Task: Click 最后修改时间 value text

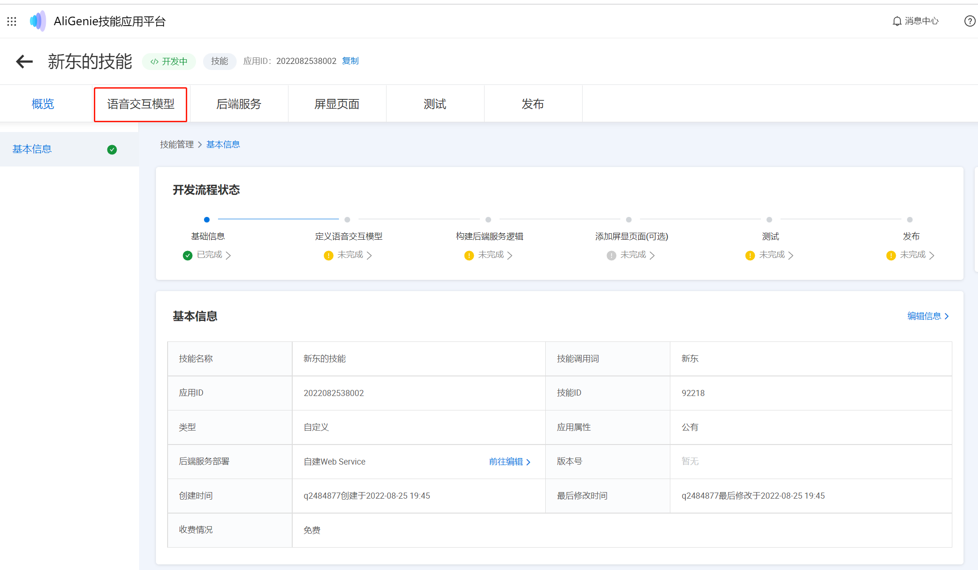Action: click(x=753, y=496)
